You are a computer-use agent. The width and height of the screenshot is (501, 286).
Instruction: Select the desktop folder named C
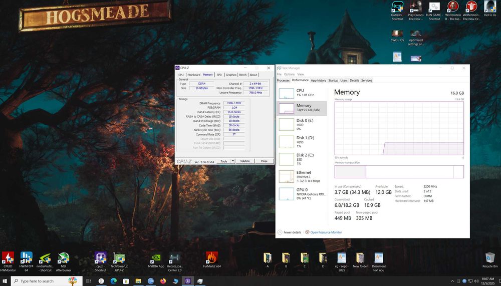tap(305, 260)
